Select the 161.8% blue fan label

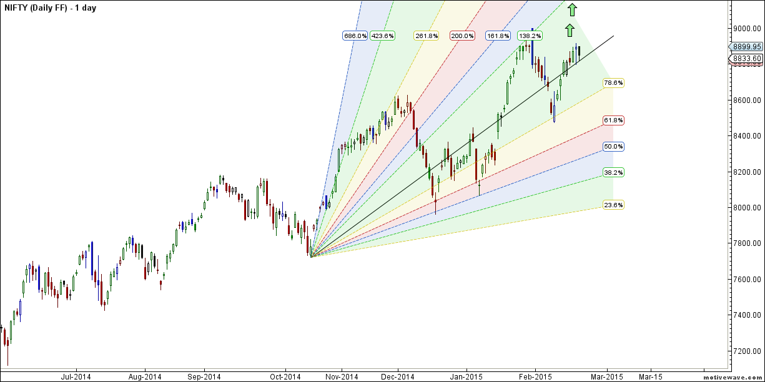[x=498, y=36]
